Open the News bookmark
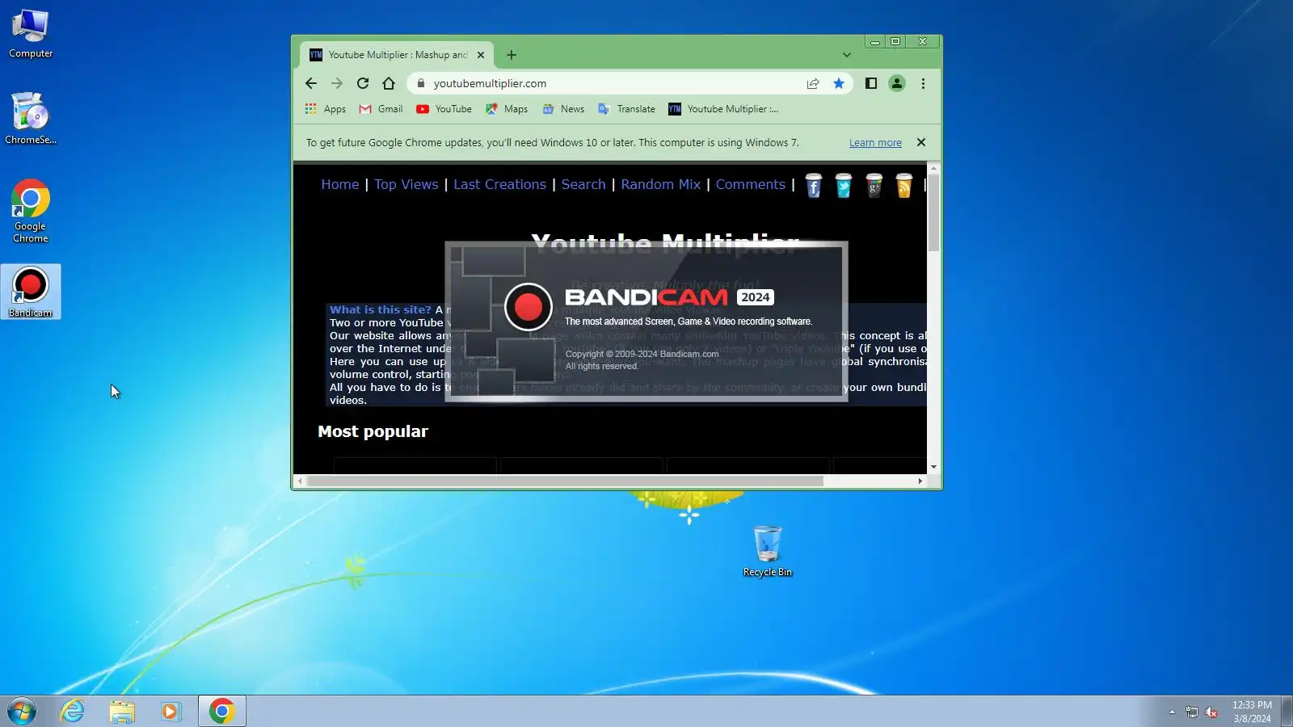1293x727 pixels. 563,109
